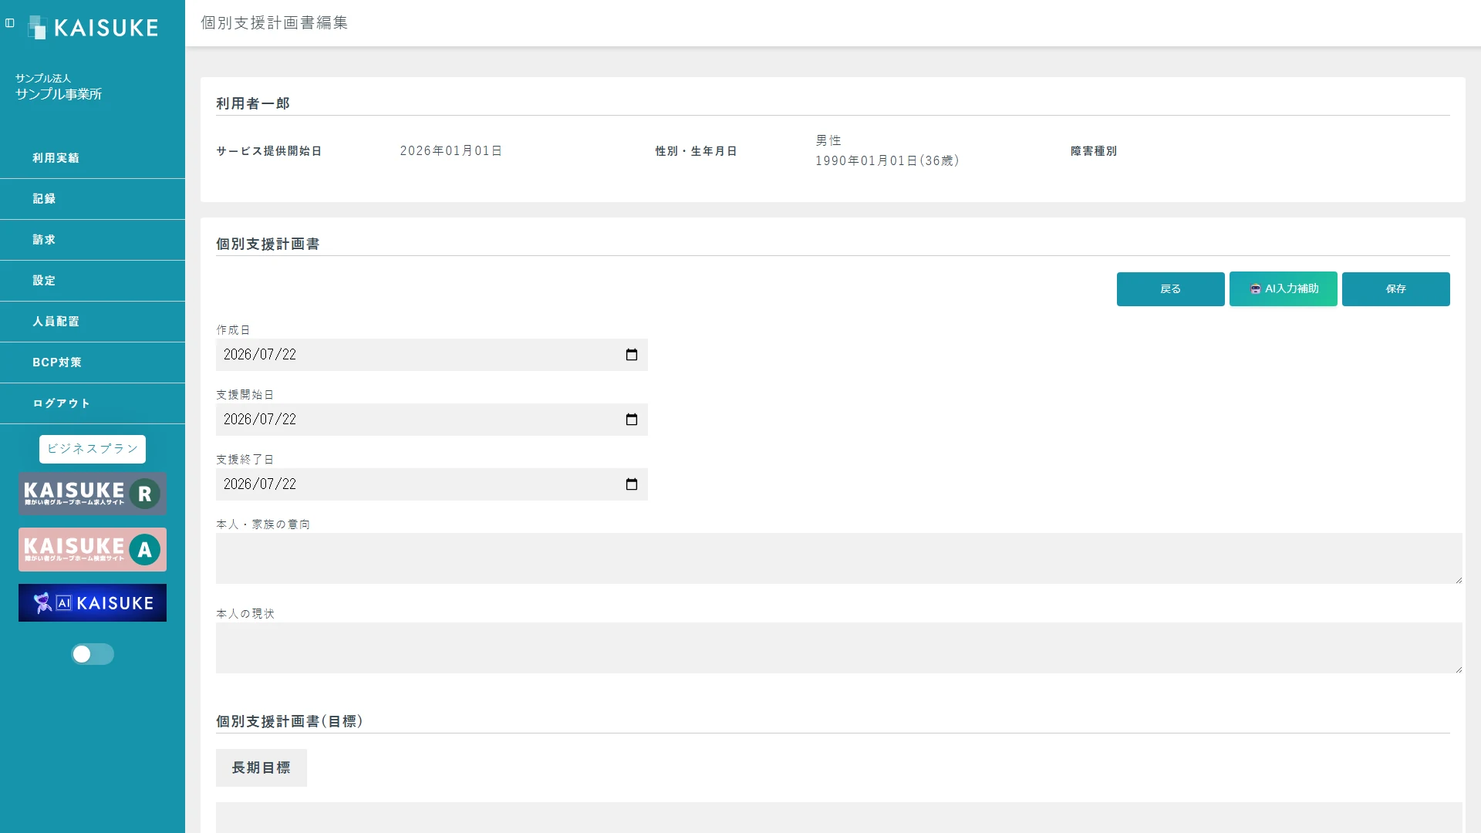Open the BCP対策 menu
The width and height of the screenshot is (1481, 833).
click(93, 363)
